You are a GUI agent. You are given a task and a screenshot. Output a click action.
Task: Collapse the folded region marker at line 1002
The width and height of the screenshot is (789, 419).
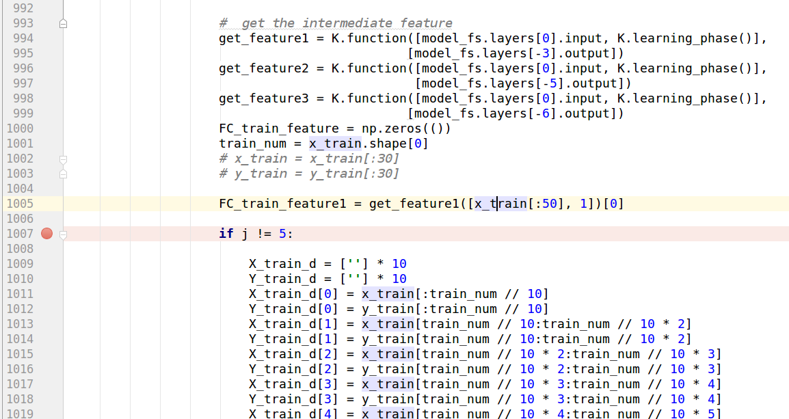(x=62, y=159)
